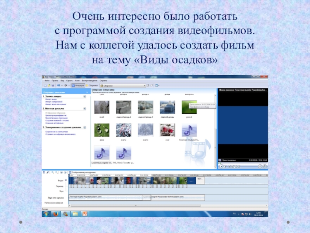The image size is (310, 233).
Task: Select the снег 2 thumbnail
Action: [x=124, y=130]
